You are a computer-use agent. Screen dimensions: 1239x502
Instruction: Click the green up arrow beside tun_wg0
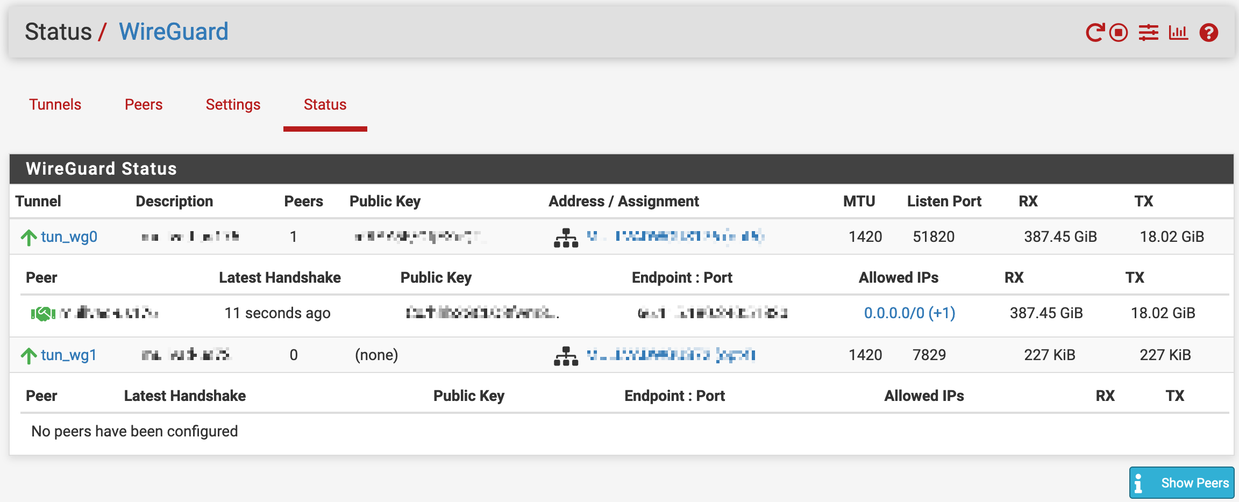[x=29, y=237]
